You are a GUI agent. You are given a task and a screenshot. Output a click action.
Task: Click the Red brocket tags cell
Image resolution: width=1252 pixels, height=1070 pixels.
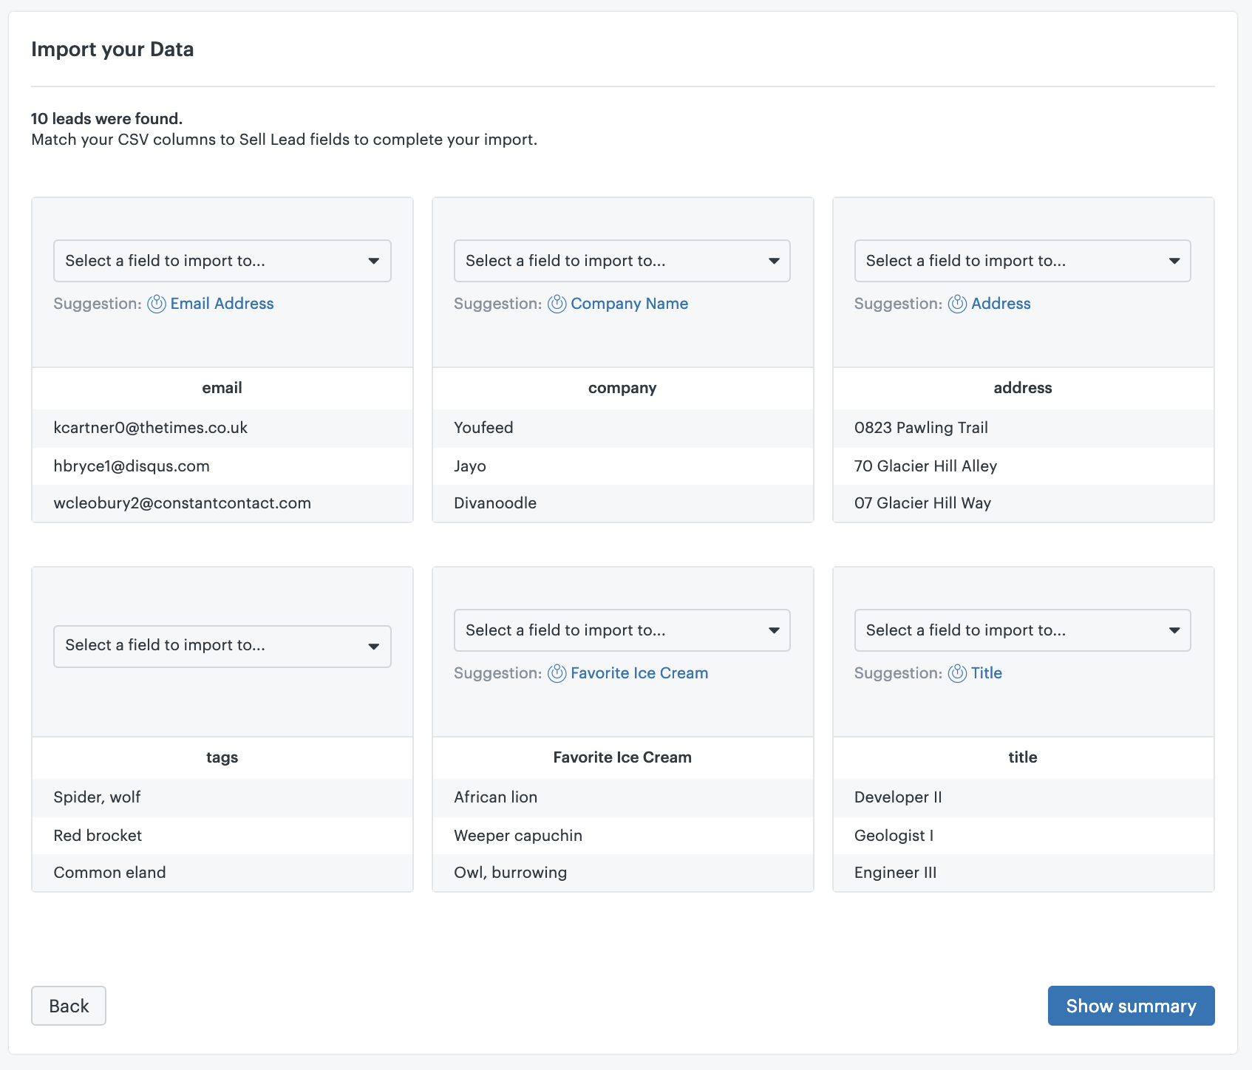[x=222, y=836]
